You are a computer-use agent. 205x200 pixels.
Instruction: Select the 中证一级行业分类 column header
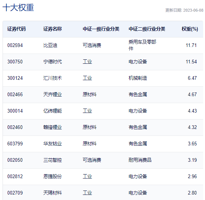click(101, 29)
